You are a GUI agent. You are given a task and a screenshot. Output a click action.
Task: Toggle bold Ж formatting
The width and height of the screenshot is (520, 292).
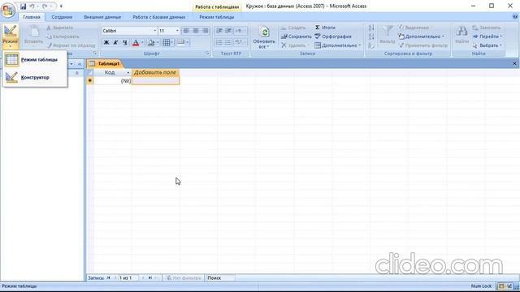[x=106, y=42]
